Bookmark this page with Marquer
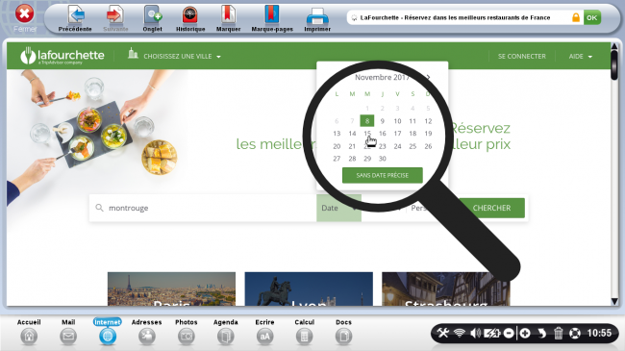 coord(229,18)
